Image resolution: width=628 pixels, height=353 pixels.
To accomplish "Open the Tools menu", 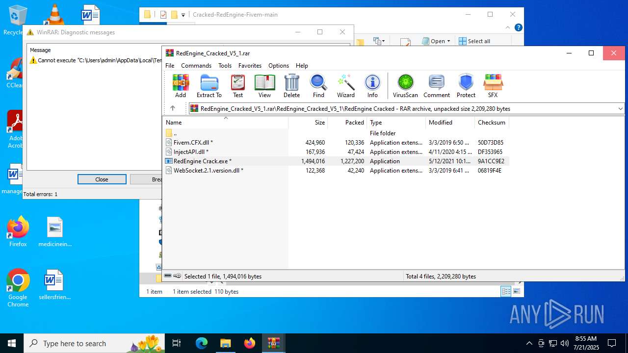I will [x=225, y=66].
